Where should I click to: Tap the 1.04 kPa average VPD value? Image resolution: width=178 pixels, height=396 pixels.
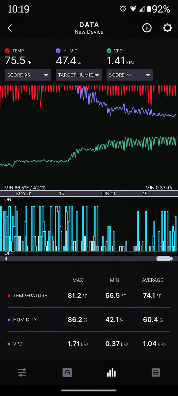(x=154, y=344)
